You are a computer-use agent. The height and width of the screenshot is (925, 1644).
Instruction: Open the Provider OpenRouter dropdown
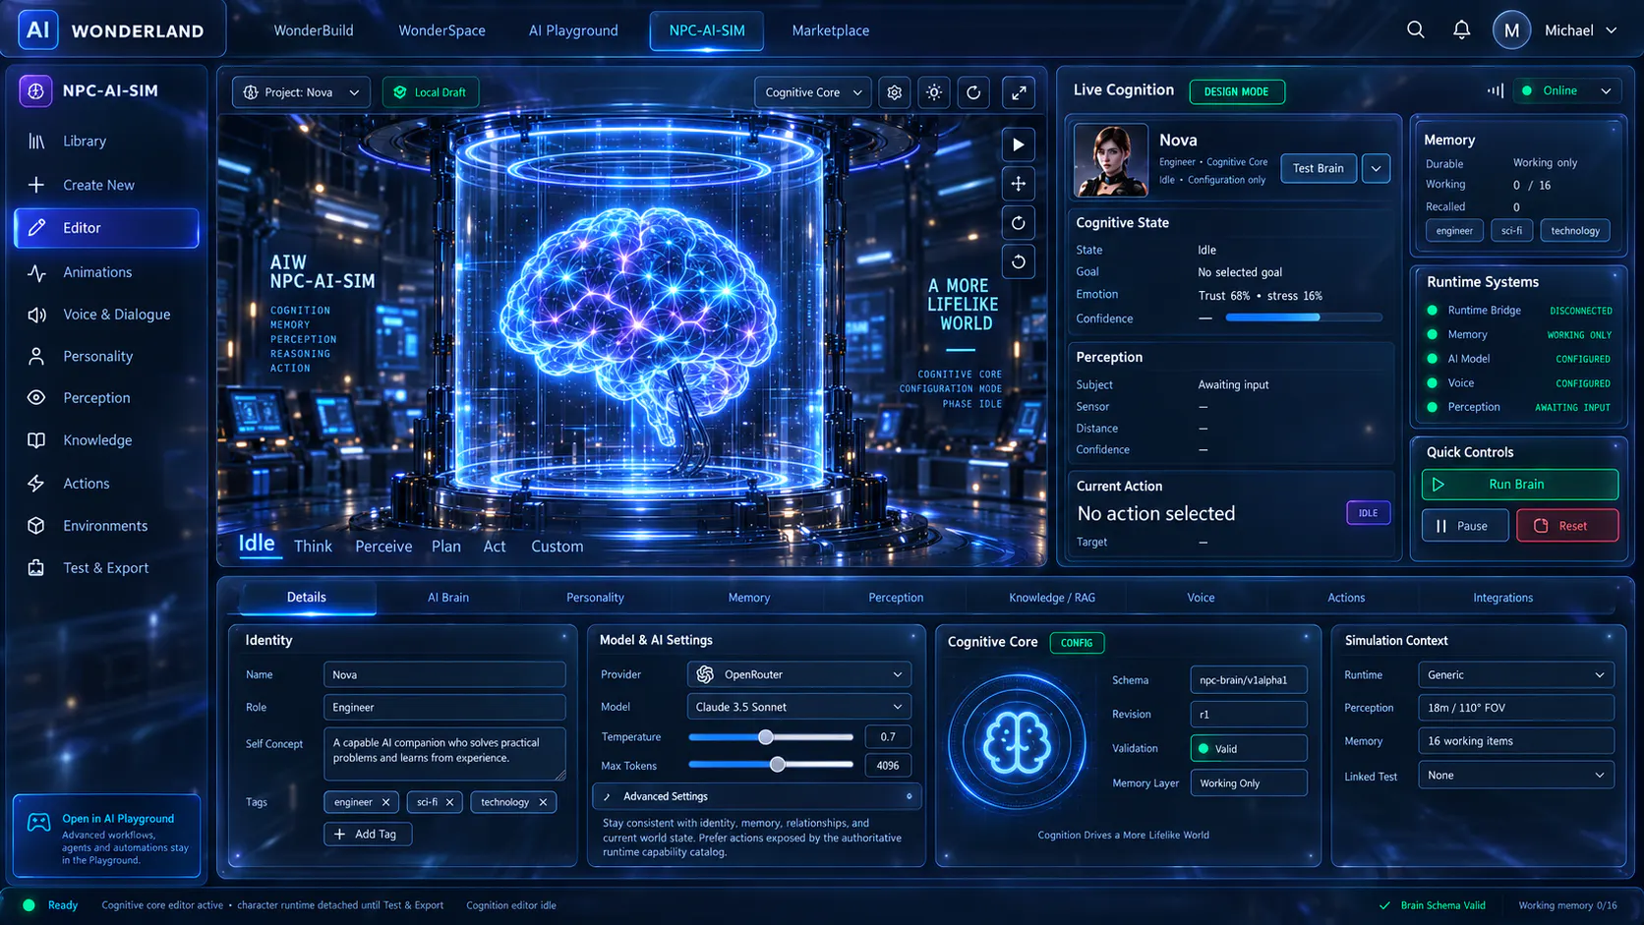[799, 674]
